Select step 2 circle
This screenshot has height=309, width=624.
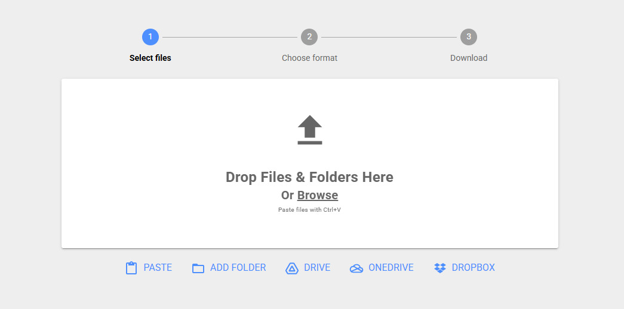[309, 37]
